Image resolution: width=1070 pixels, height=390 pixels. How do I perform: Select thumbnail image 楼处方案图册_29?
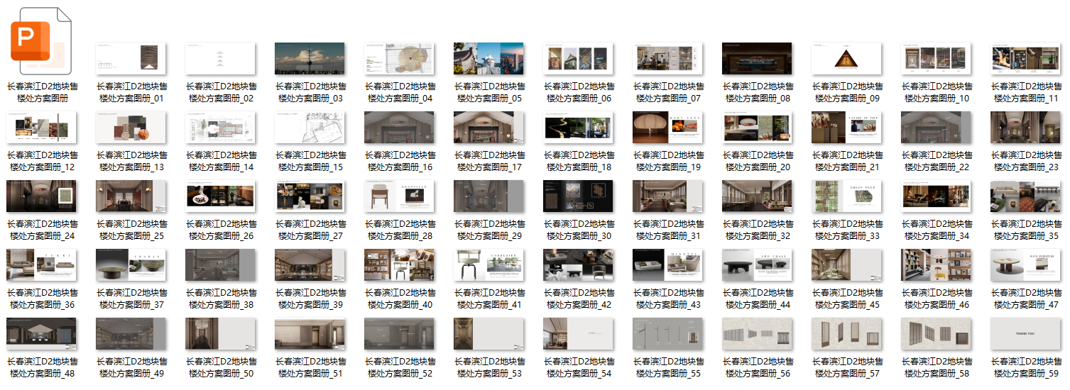tap(488, 196)
